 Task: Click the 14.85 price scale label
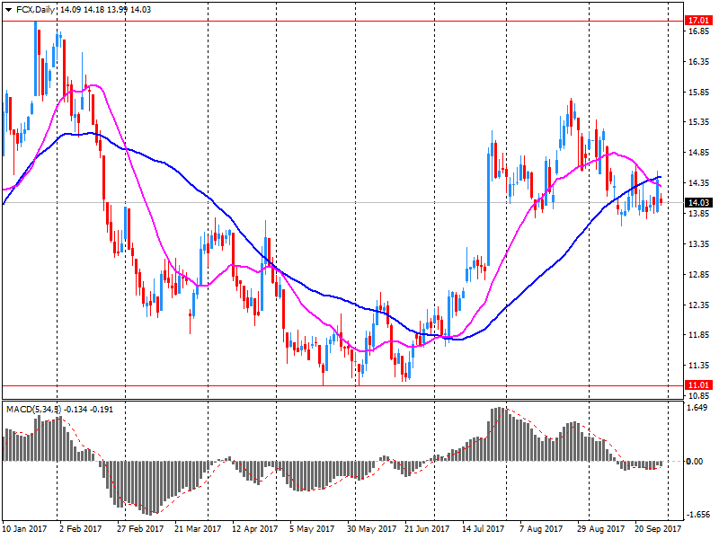699,153
